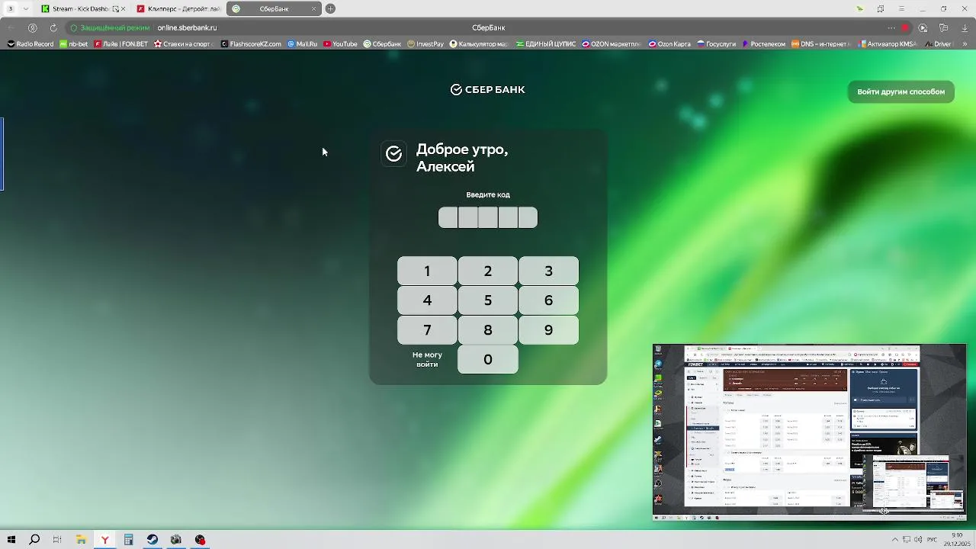
Task: Close the Stream - Kick Dashboard tab
Action: (x=124, y=8)
